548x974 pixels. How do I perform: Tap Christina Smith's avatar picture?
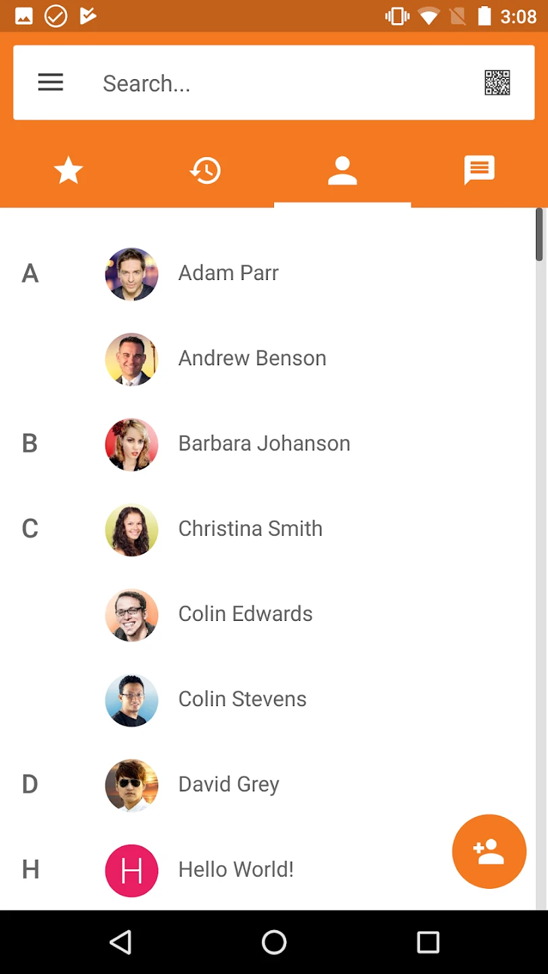(x=132, y=529)
